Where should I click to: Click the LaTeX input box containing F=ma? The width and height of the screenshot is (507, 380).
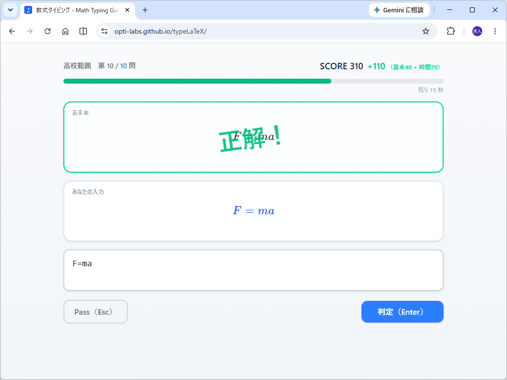click(253, 270)
